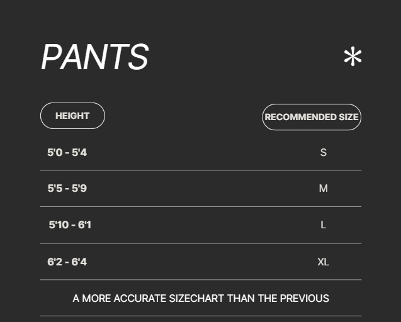The height and width of the screenshot is (322, 401).
Task: Click the divider line under the footer note
Action: [201, 316]
